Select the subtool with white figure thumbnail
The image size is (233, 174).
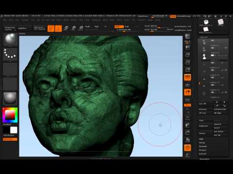(x=204, y=57)
